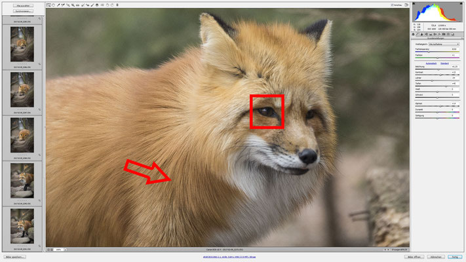
Task: Click the Abbrechen button
Action: pos(436,257)
